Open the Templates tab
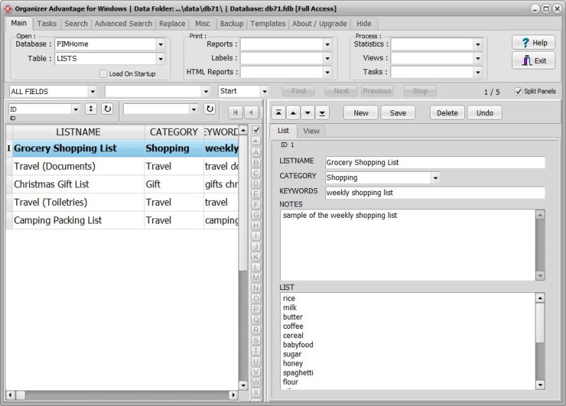The height and width of the screenshot is (406, 566). (268, 23)
